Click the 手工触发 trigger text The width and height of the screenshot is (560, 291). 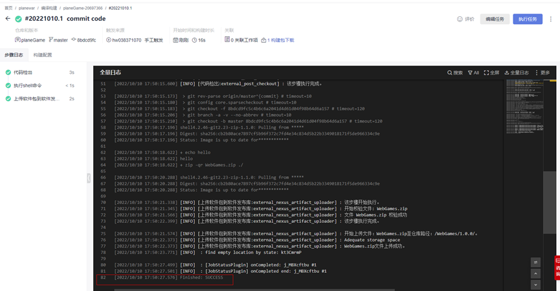coord(153,40)
